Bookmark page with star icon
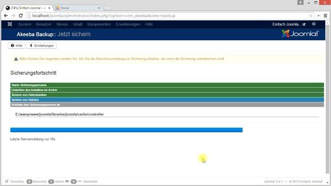The height and width of the screenshot is (186, 331). click(x=311, y=16)
